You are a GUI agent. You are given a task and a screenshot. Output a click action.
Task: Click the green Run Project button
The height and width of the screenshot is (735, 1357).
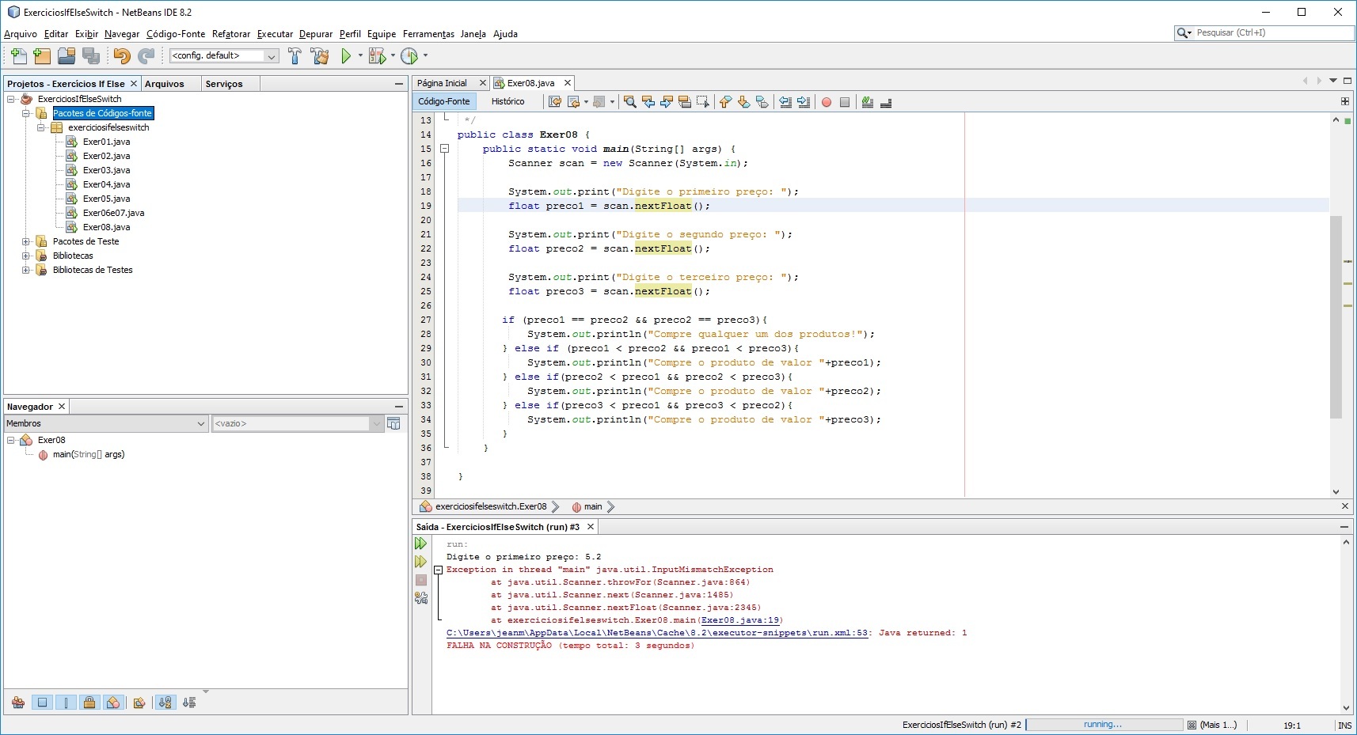346,56
